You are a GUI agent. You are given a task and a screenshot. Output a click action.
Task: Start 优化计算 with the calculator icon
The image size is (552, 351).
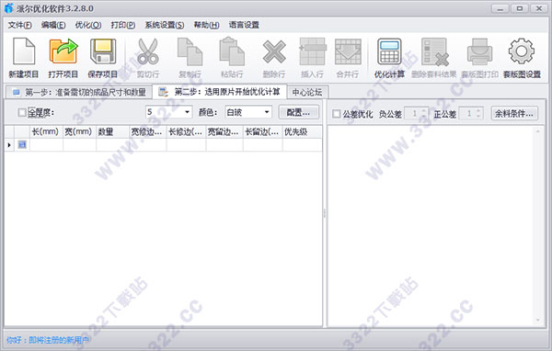pos(389,51)
